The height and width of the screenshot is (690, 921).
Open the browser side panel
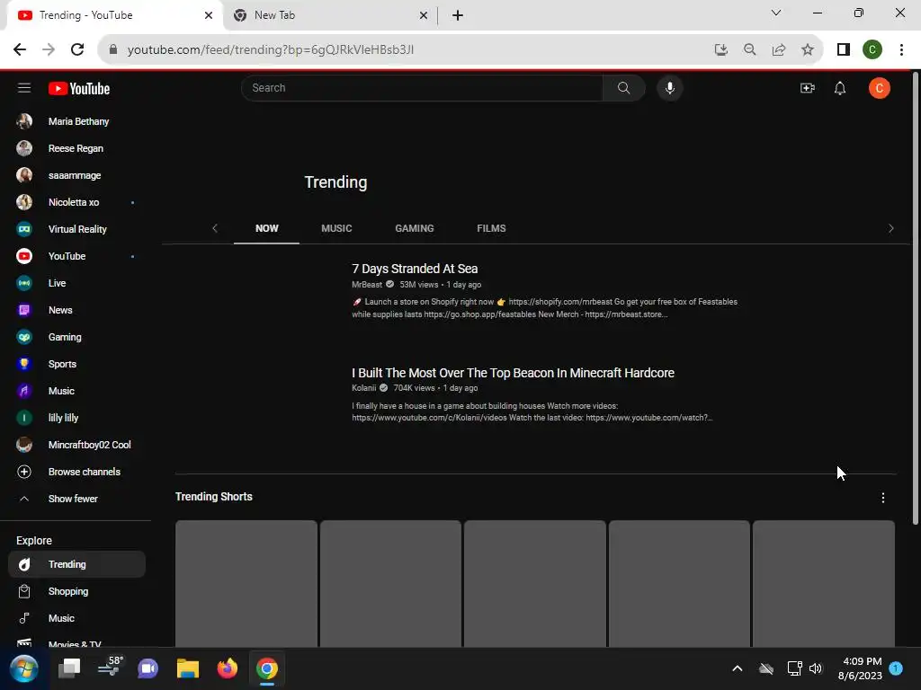[x=844, y=49]
